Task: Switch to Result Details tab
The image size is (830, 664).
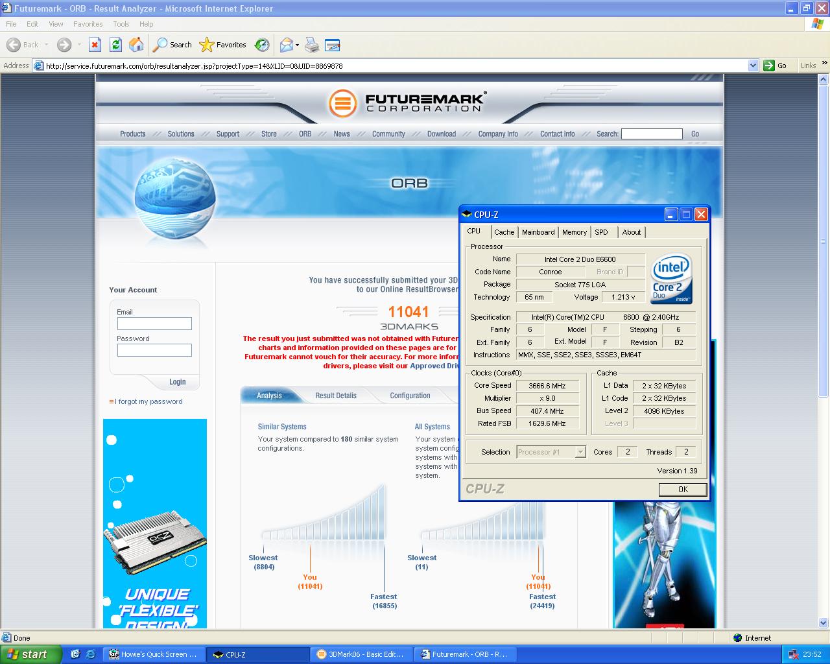Action: pyautogui.click(x=336, y=396)
